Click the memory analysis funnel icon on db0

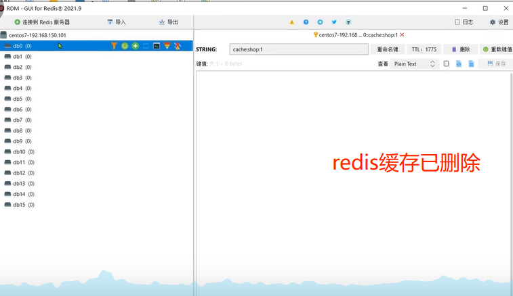(167, 46)
